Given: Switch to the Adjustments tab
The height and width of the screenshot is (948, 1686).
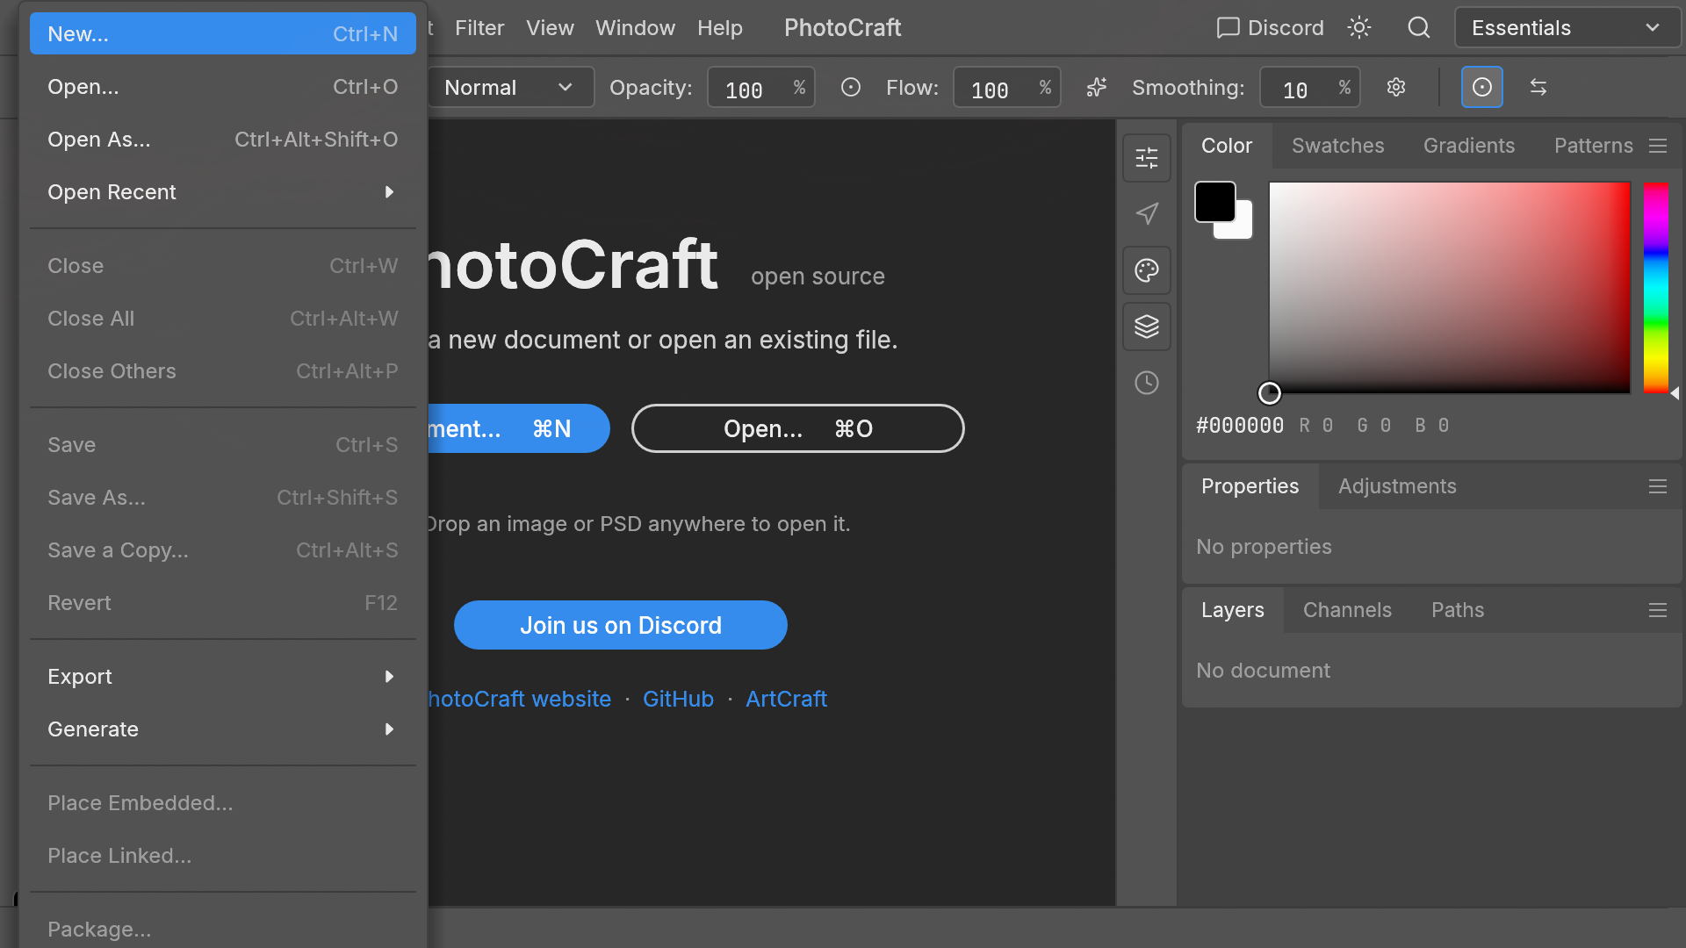Looking at the screenshot, I should click(x=1397, y=486).
